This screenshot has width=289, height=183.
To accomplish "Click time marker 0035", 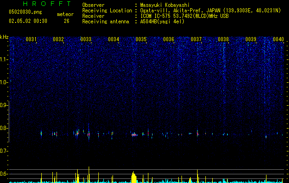I will click(x=141, y=39).
